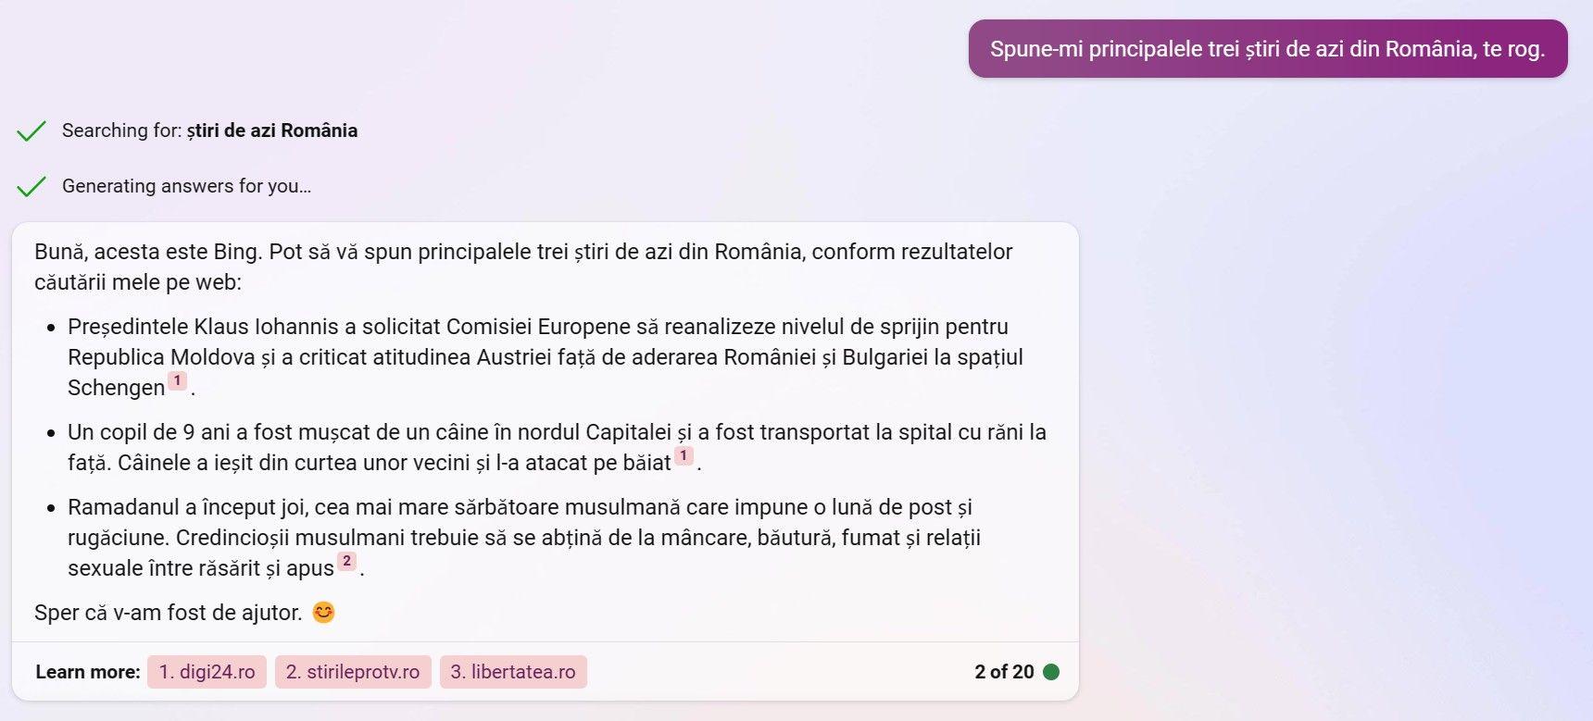The height and width of the screenshot is (721, 1593).
Task: Click the checkmark next to "Generating answers"
Action: (x=31, y=186)
